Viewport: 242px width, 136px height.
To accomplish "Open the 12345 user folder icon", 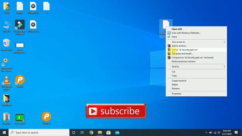I will click(x=6, y=6).
